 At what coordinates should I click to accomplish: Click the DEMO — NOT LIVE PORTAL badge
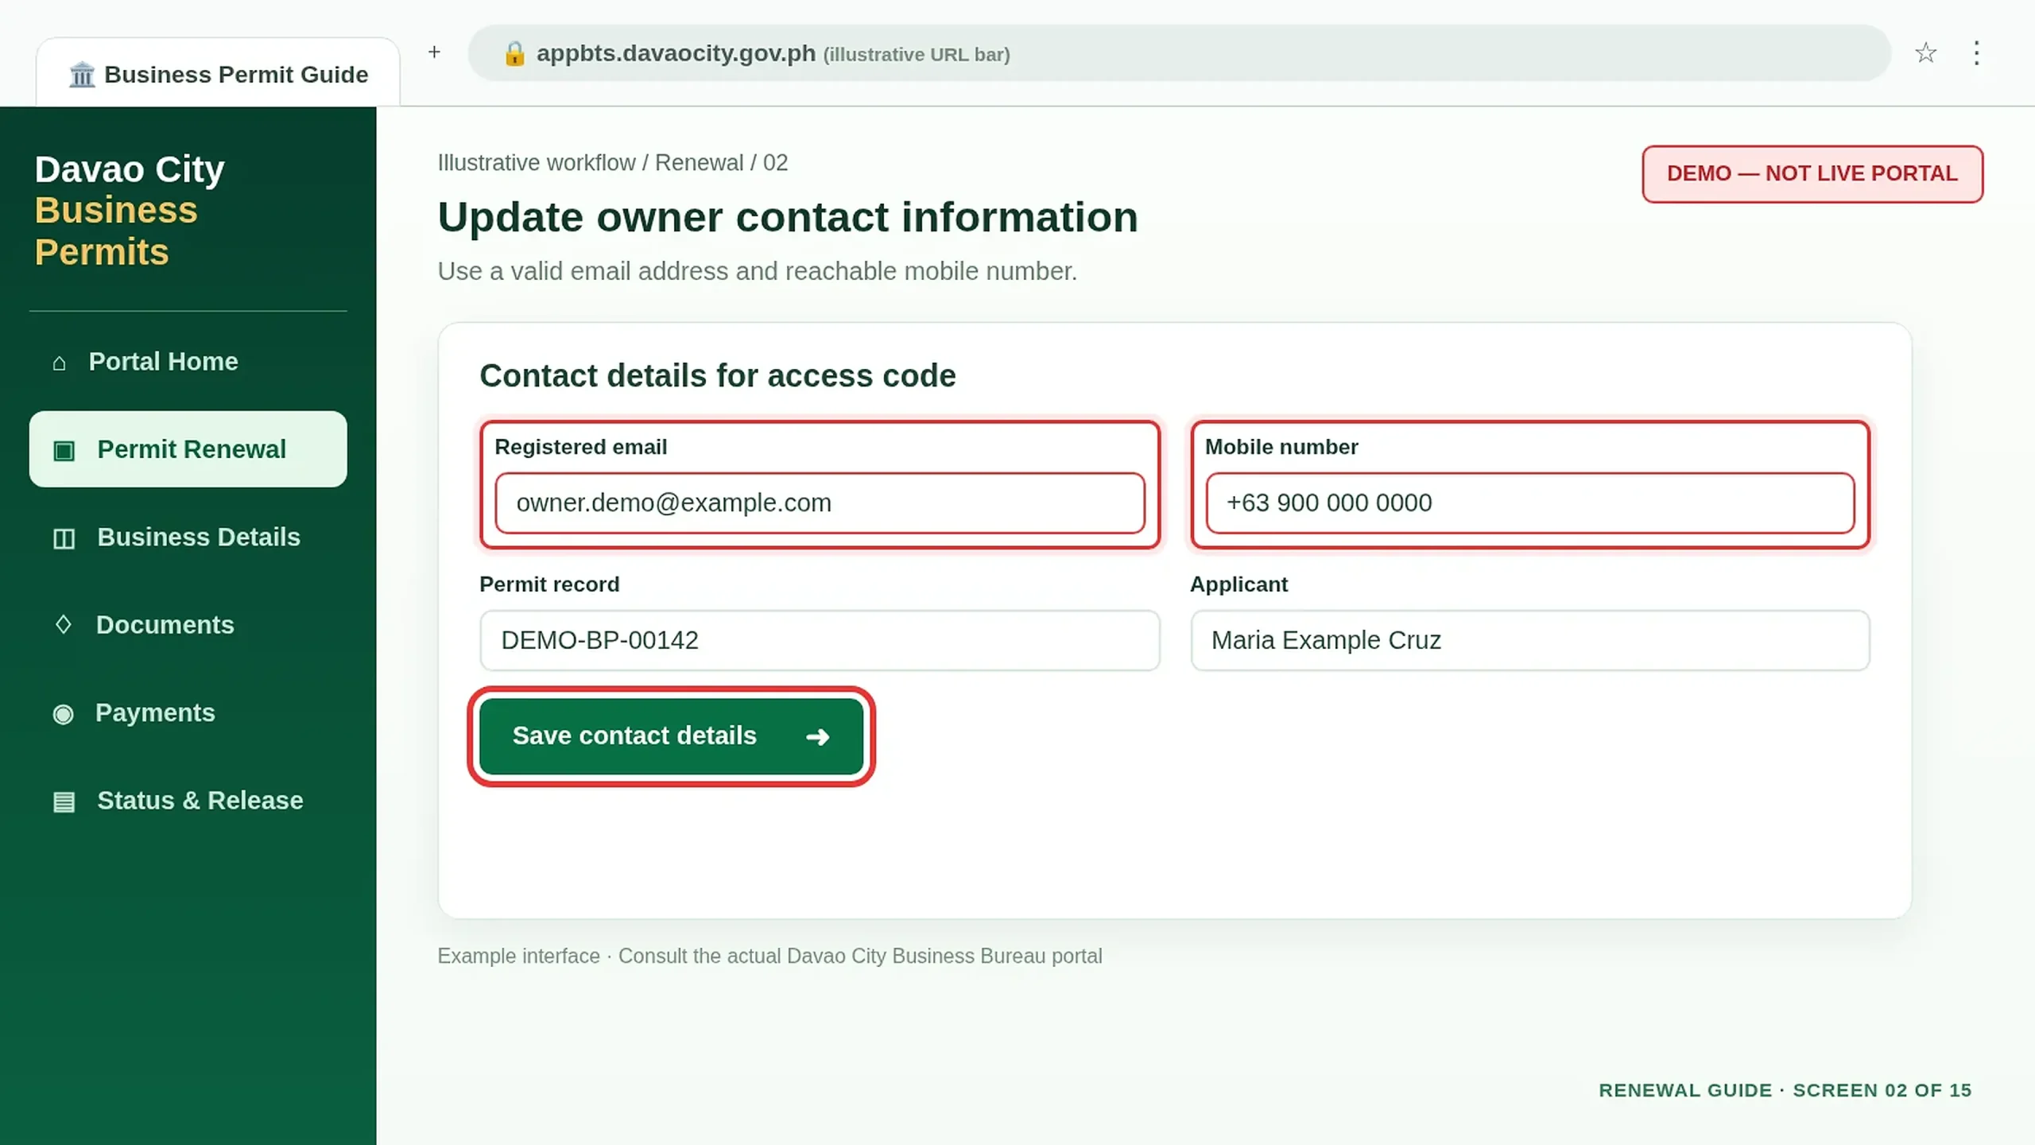(x=1812, y=173)
